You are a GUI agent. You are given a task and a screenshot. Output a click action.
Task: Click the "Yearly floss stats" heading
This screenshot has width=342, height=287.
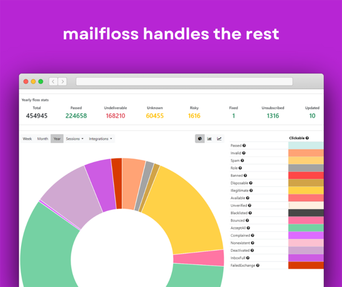35,100
